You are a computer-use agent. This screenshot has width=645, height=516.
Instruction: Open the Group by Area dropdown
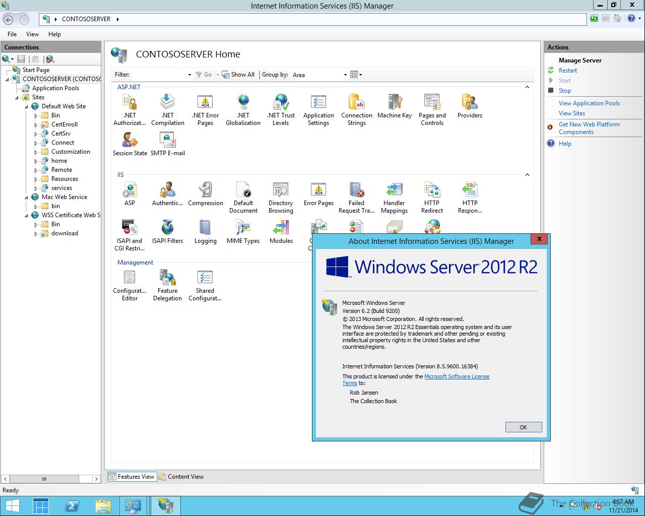point(345,75)
